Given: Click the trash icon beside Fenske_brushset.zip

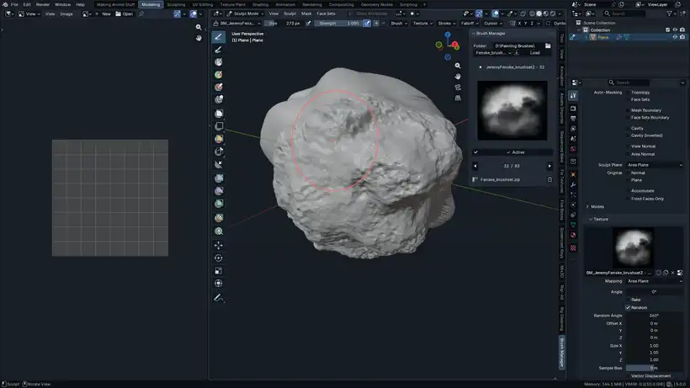Looking at the screenshot, I should pyautogui.click(x=549, y=179).
